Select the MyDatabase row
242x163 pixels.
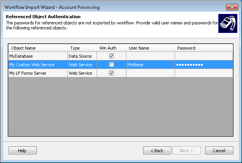tap(38, 56)
